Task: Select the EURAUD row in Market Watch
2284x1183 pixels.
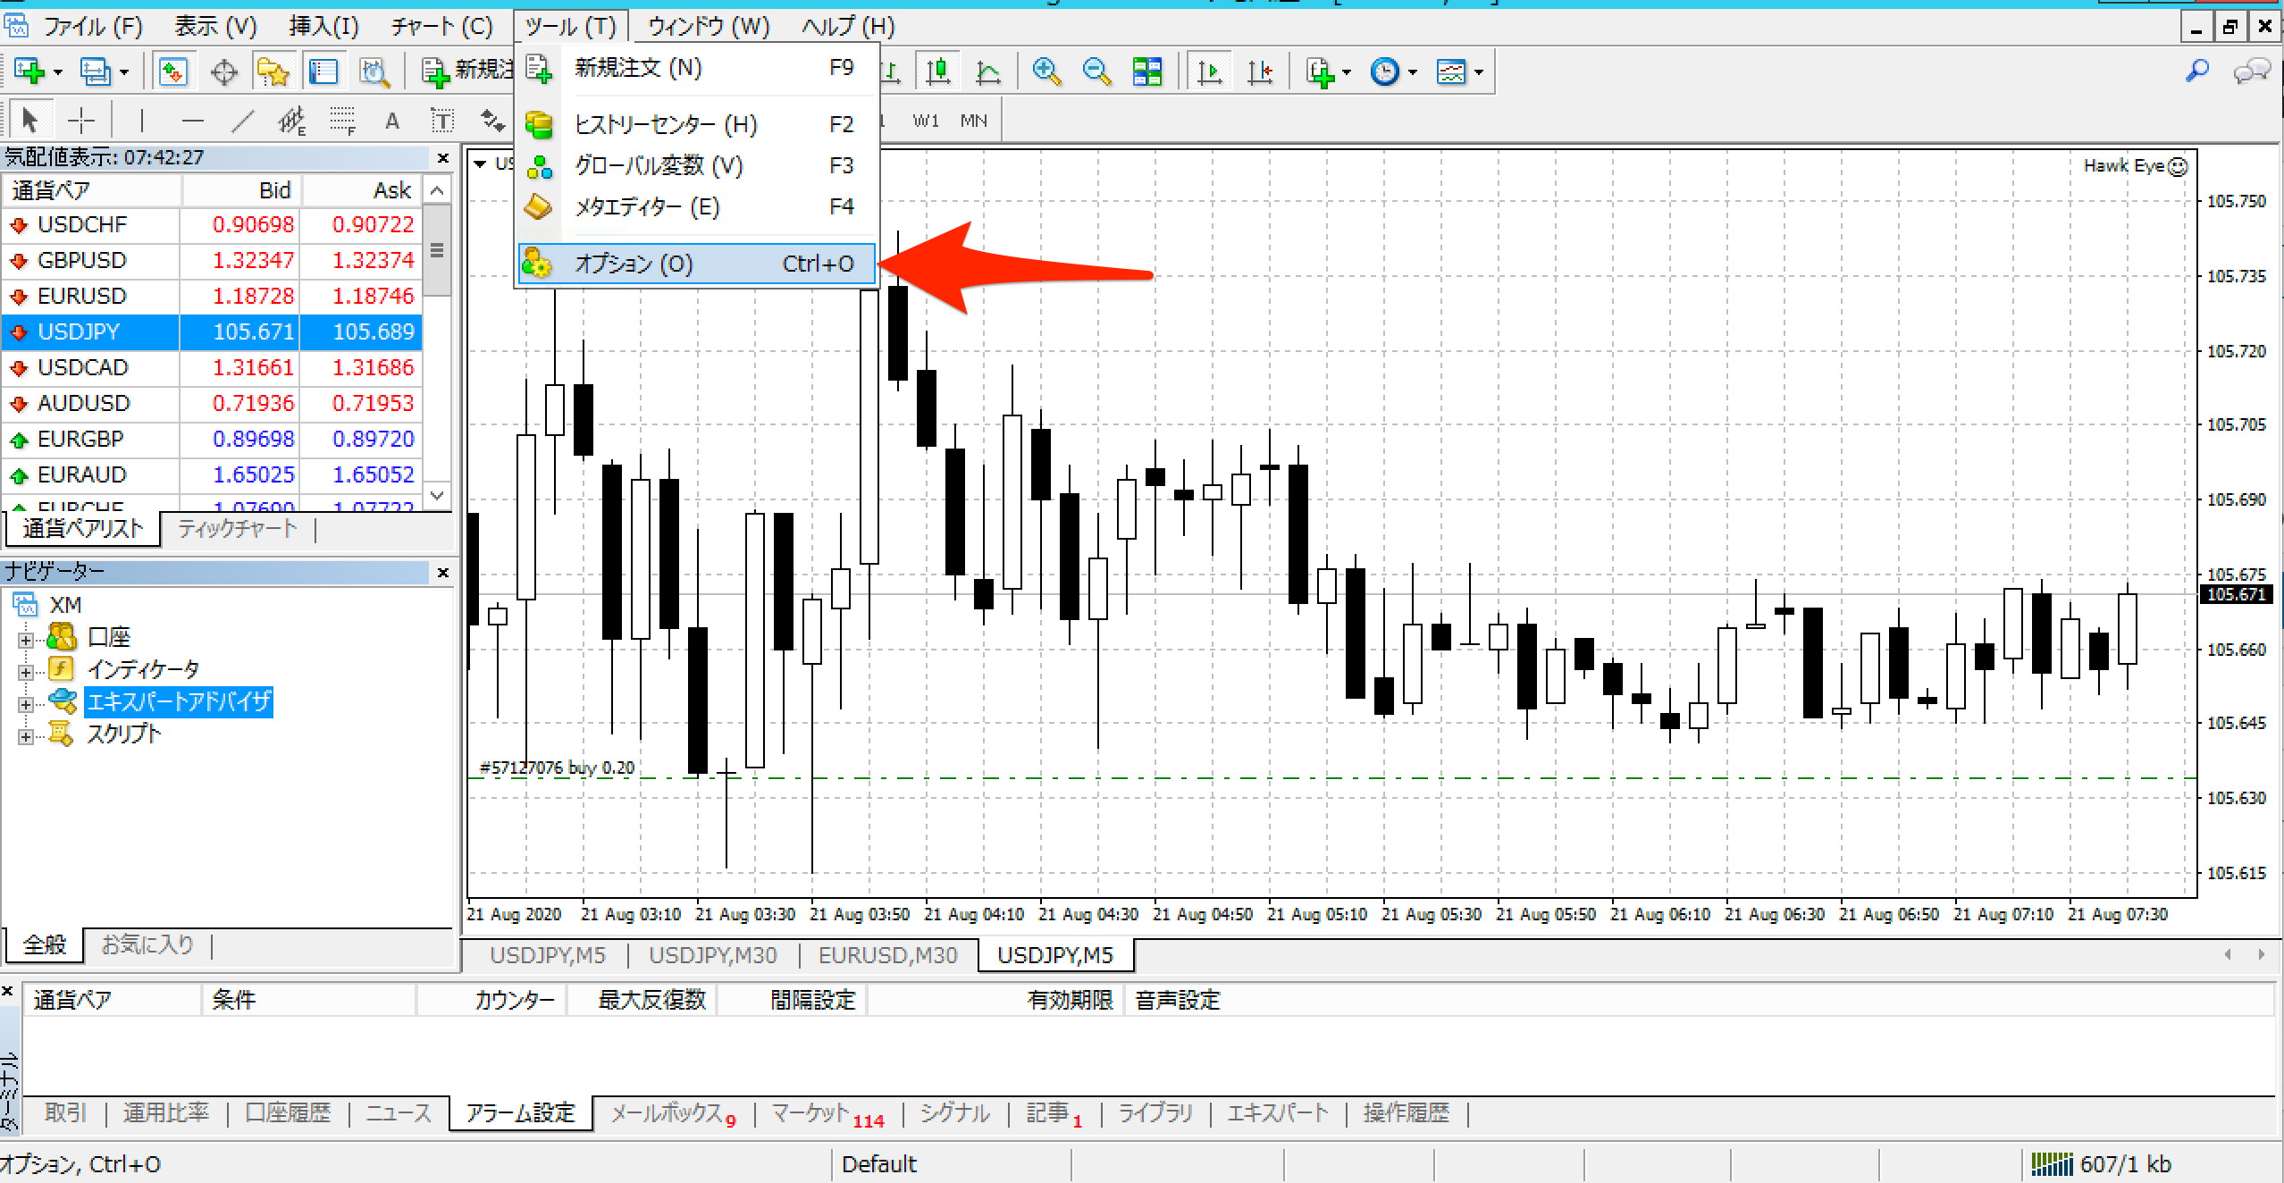Action: [x=213, y=474]
